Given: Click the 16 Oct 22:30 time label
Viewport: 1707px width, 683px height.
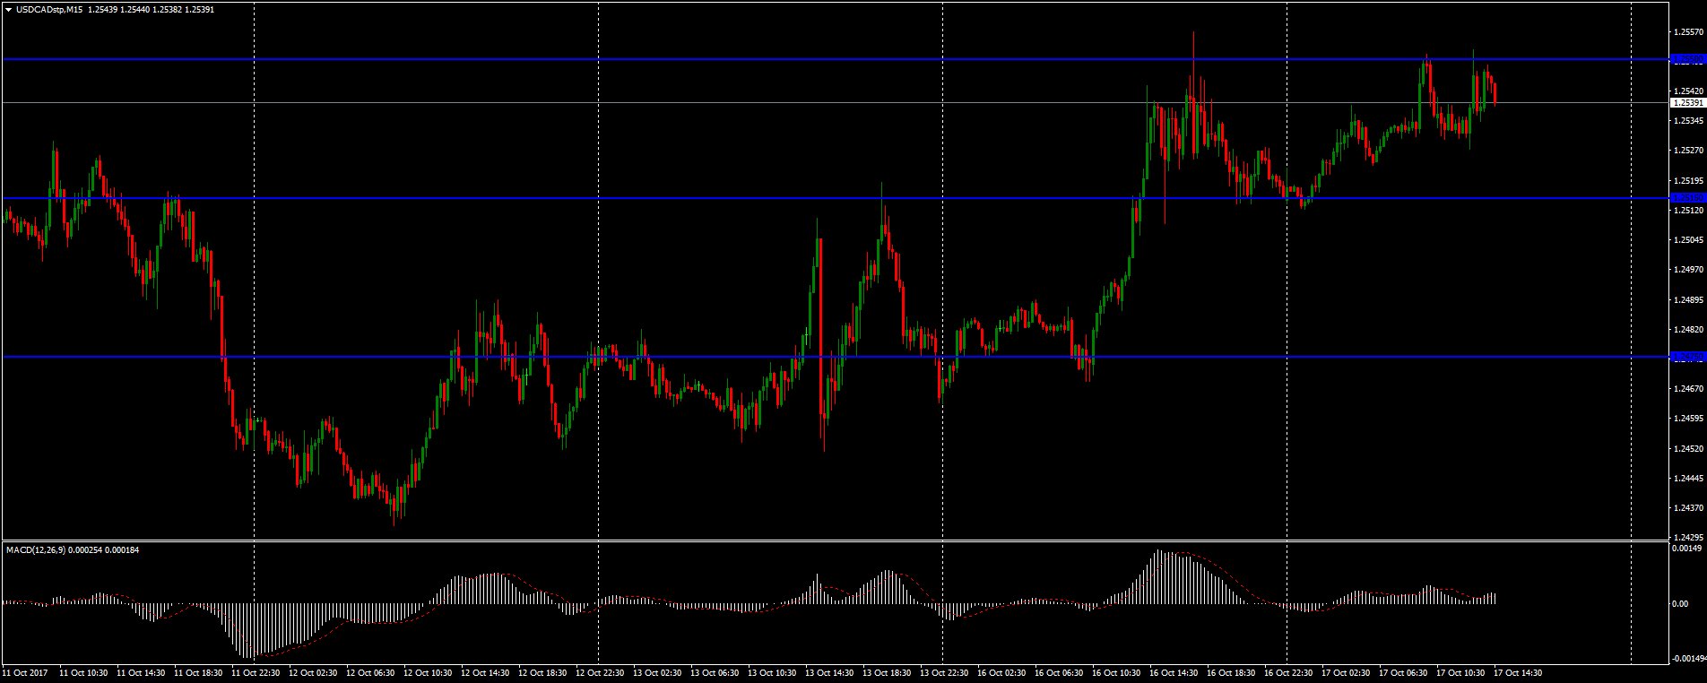Looking at the screenshot, I should [1289, 672].
